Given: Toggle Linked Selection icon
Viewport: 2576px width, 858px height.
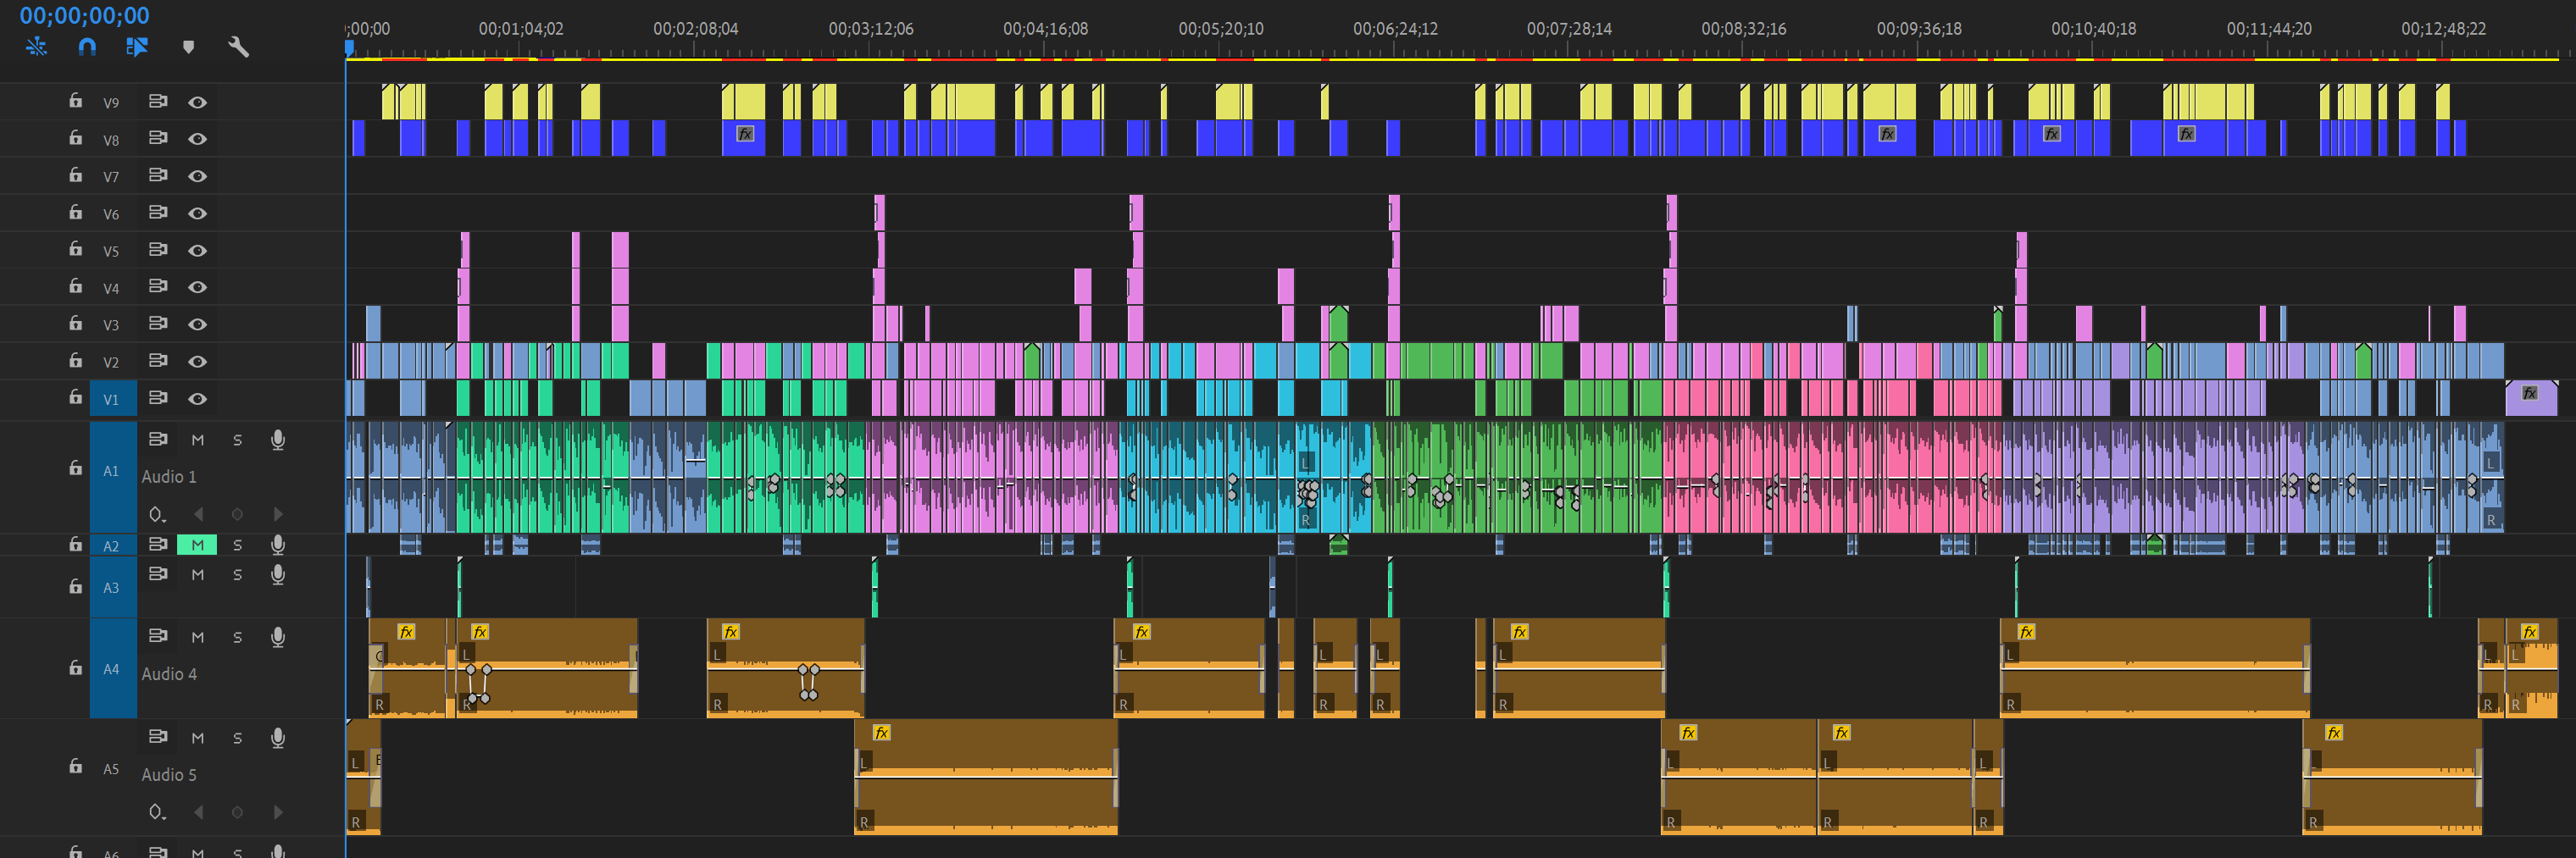Looking at the screenshot, I should tap(137, 46).
